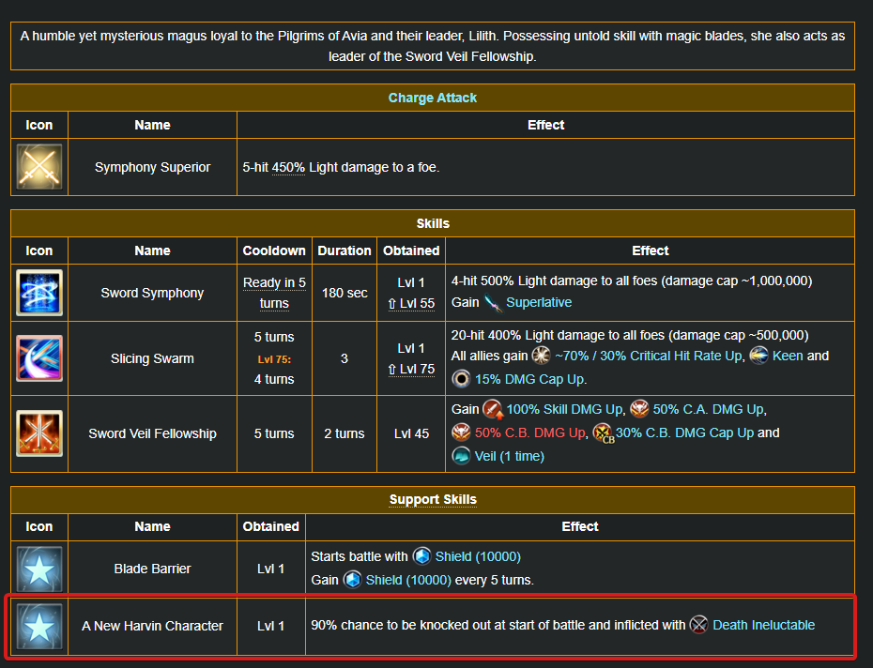Click the Skill DMG Up status icon

point(493,409)
